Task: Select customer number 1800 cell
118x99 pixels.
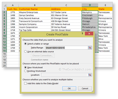Action: 13,18
